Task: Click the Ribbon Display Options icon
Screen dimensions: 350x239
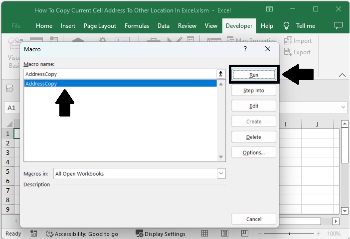Action: [x=270, y=9]
